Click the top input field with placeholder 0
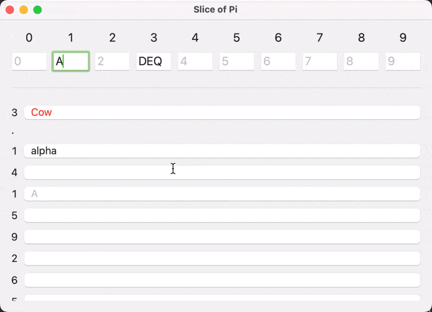 [29, 62]
